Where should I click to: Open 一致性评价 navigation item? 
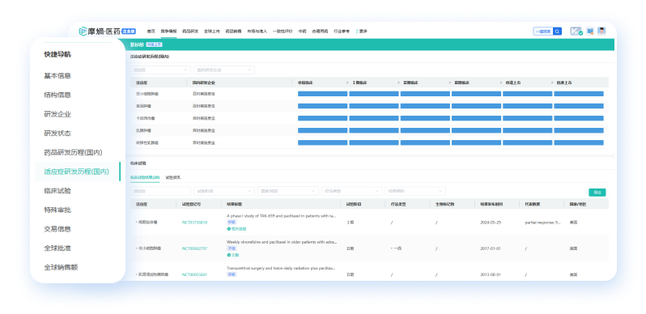coord(283,32)
